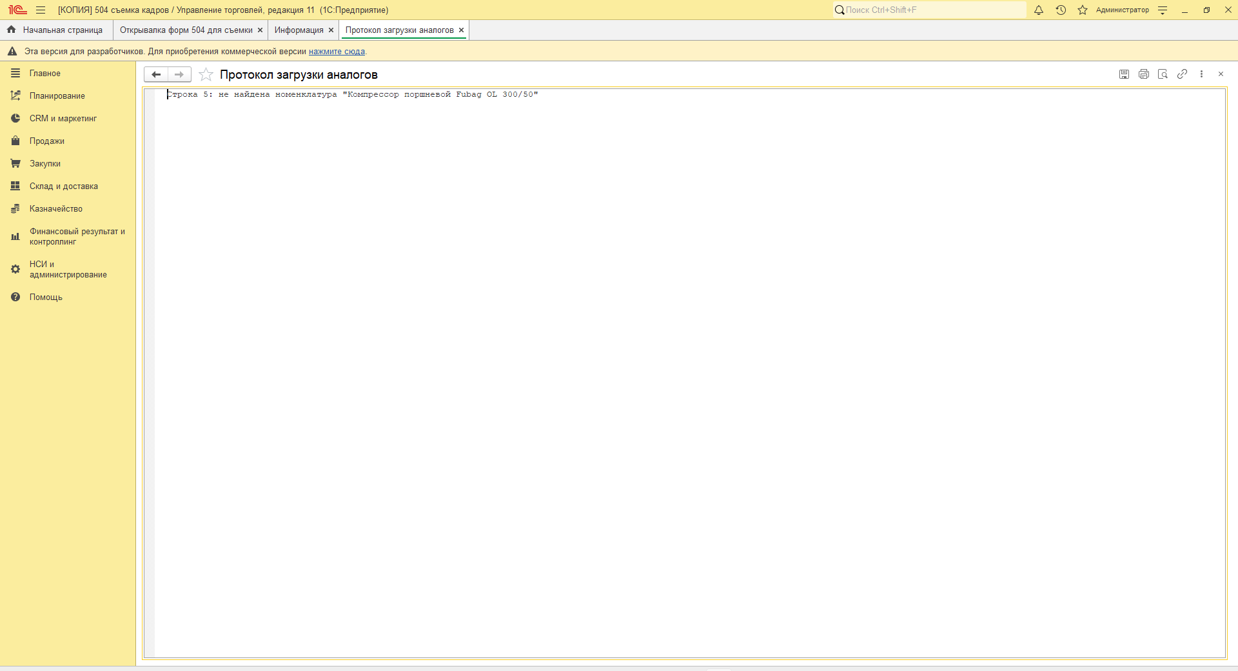
Task: Open favorites star in title bar
Action: click(1083, 10)
